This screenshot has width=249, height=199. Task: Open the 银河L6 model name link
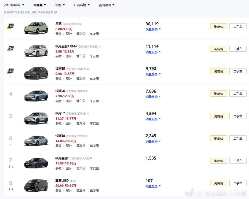click(x=60, y=91)
